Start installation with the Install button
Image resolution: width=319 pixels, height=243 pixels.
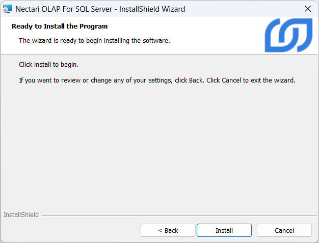224,230
